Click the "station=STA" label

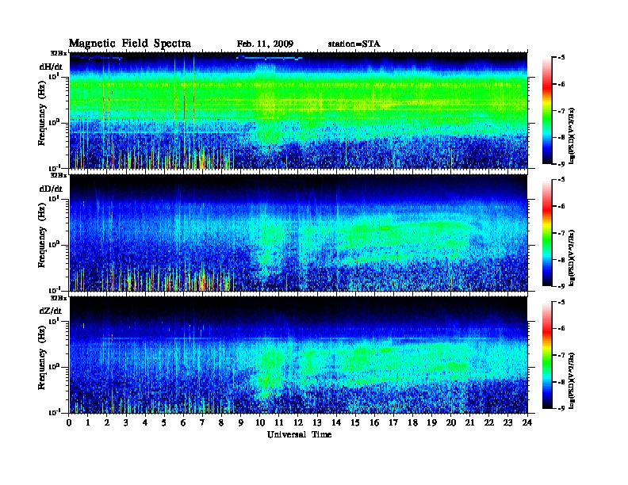(x=354, y=44)
